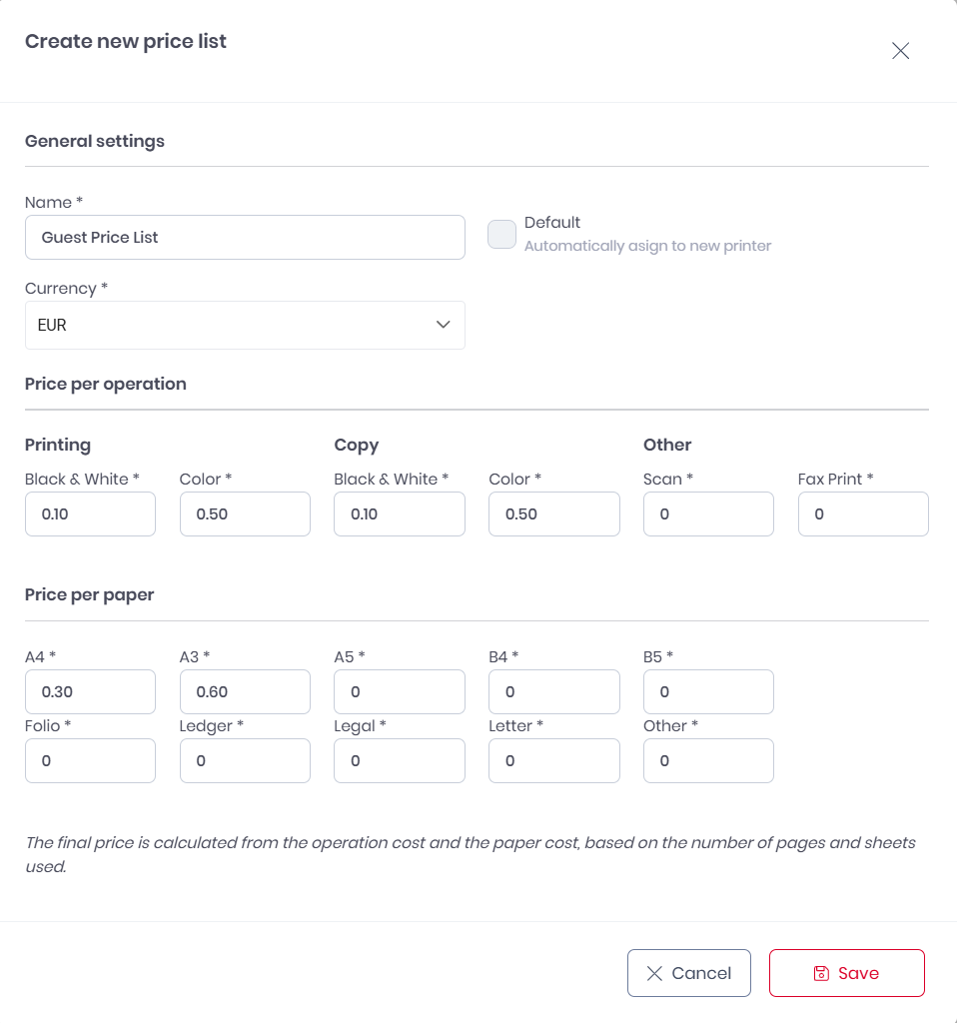Close the Create new price list dialog
The width and height of the screenshot is (957, 1023).
tap(900, 51)
